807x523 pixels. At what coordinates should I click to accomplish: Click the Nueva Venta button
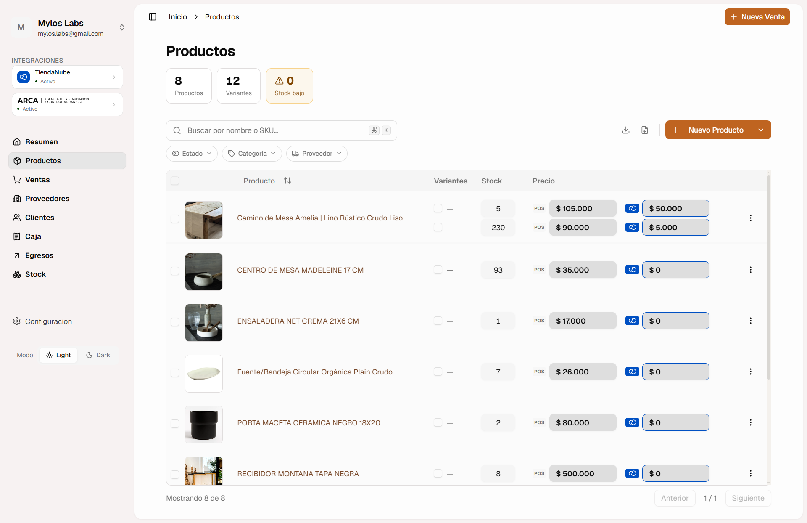(x=757, y=17)
